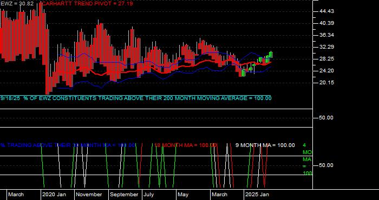
Task: Select the 9 MONTH MA = 100.00 label
Action: 265,145
